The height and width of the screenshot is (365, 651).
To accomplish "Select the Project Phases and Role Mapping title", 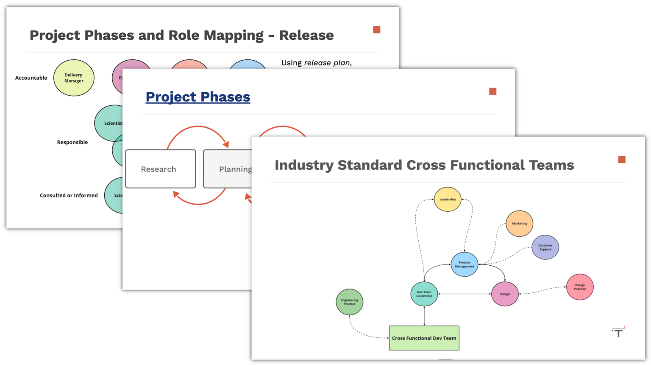I will (181, 35).
